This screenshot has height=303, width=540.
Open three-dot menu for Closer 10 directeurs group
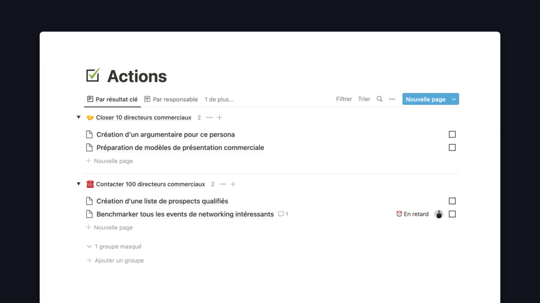tap(210, 117)
